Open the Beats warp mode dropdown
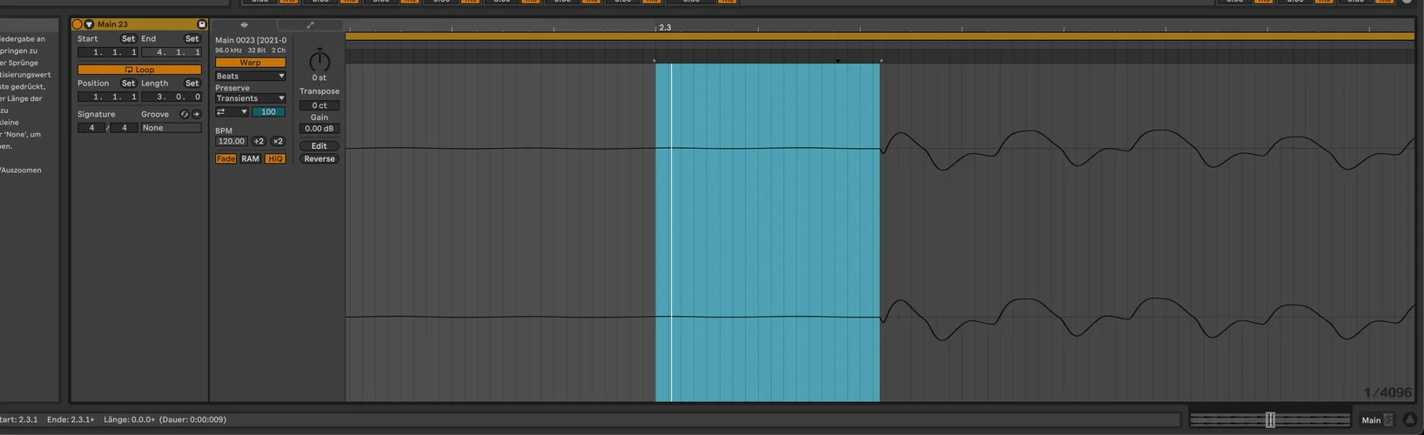The width and height of the screenshot is (1424, 435). point(251,77)
